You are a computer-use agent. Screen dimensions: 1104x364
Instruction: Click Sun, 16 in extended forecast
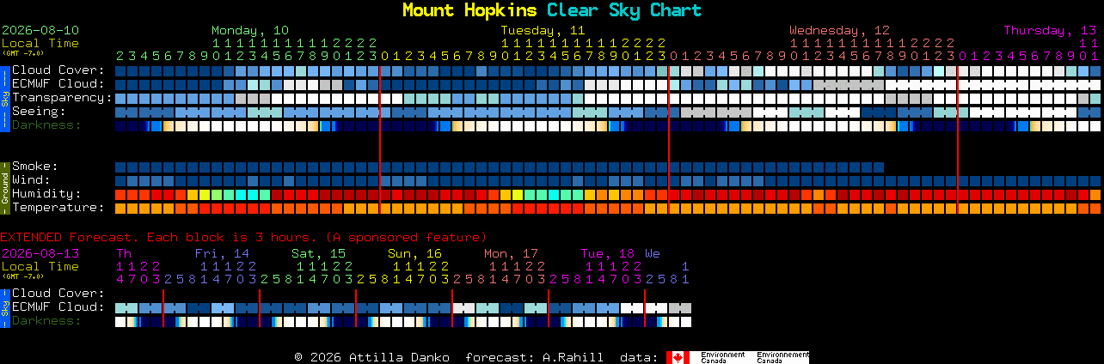pyautogui.click(x=414, y=253)
